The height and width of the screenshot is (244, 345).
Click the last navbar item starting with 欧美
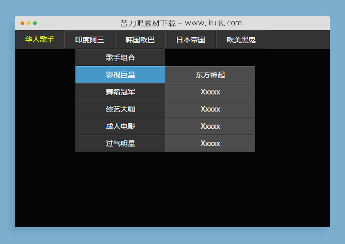[241, 40]
